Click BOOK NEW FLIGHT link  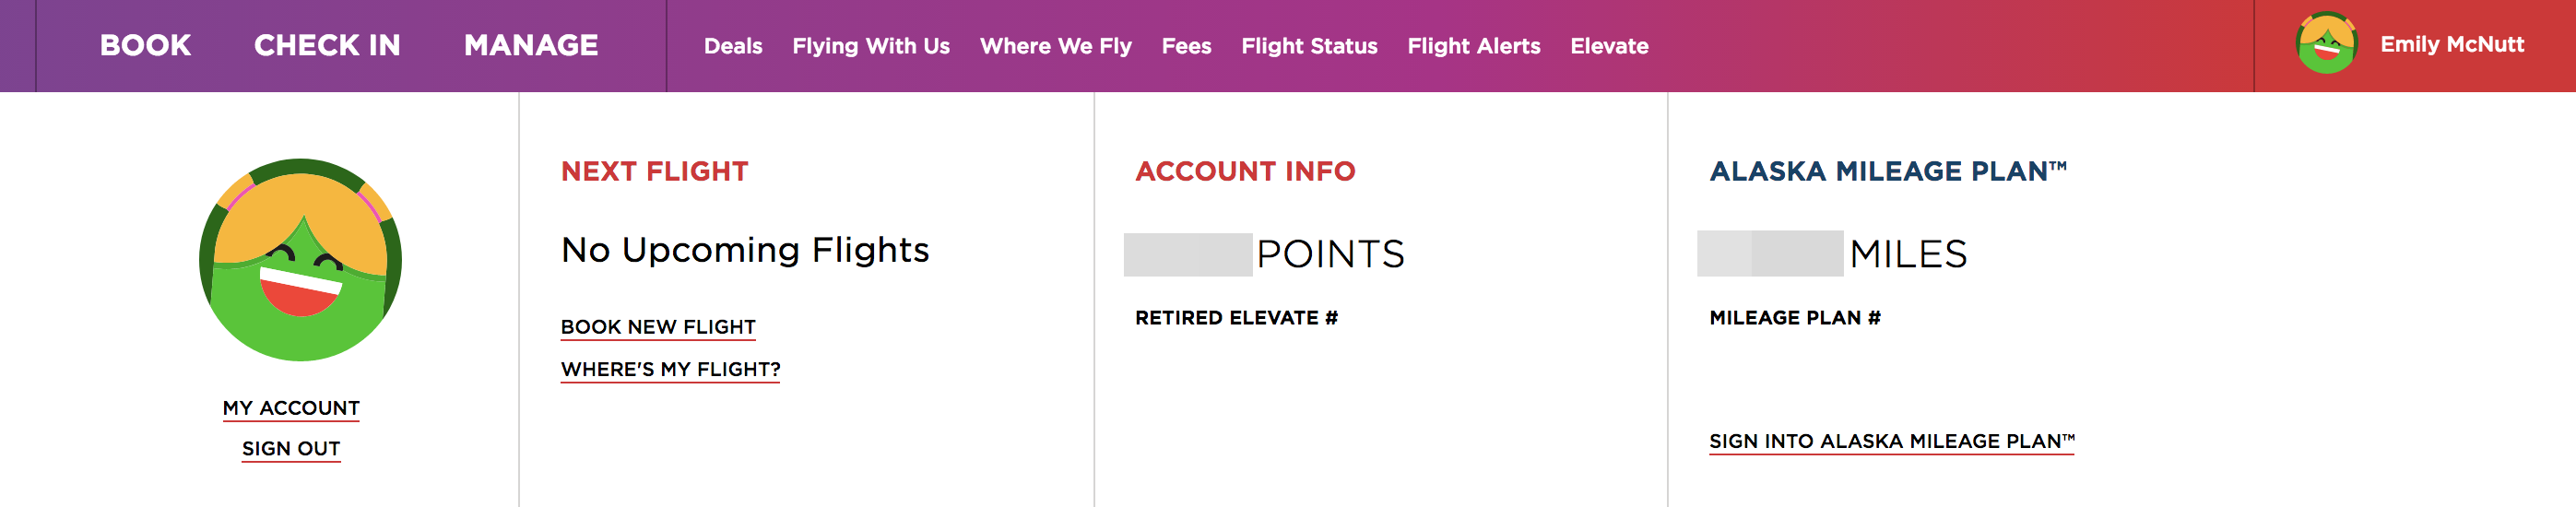[x=658, y=327]
